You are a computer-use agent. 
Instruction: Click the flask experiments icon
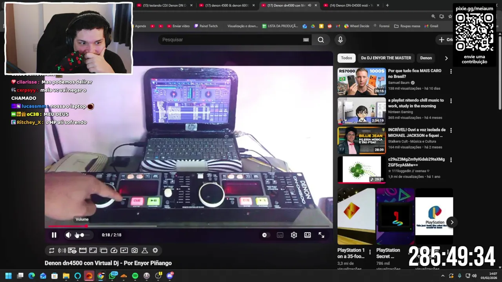coord(145,250)
